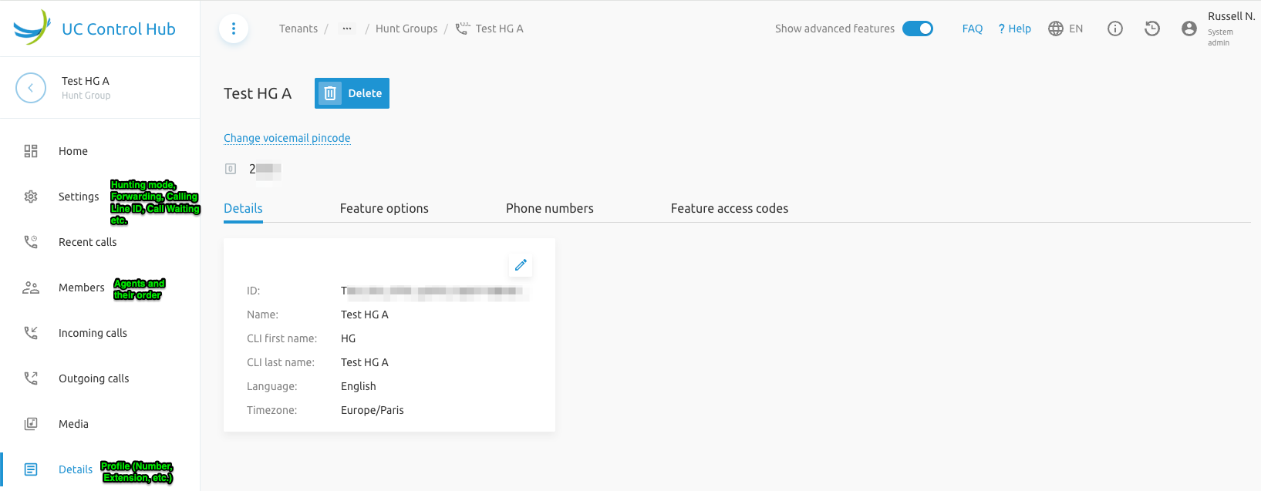
Task: Switch to Feature options tab
Action: pyautogui.click(x=384, y=208)
